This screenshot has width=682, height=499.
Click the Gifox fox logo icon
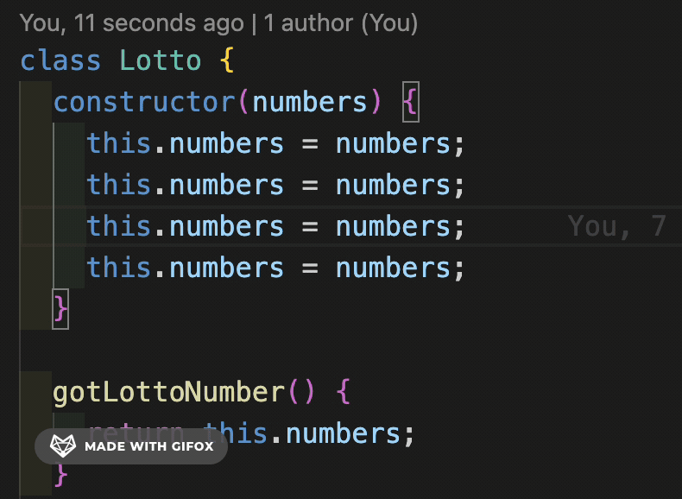tap(63, 446)
